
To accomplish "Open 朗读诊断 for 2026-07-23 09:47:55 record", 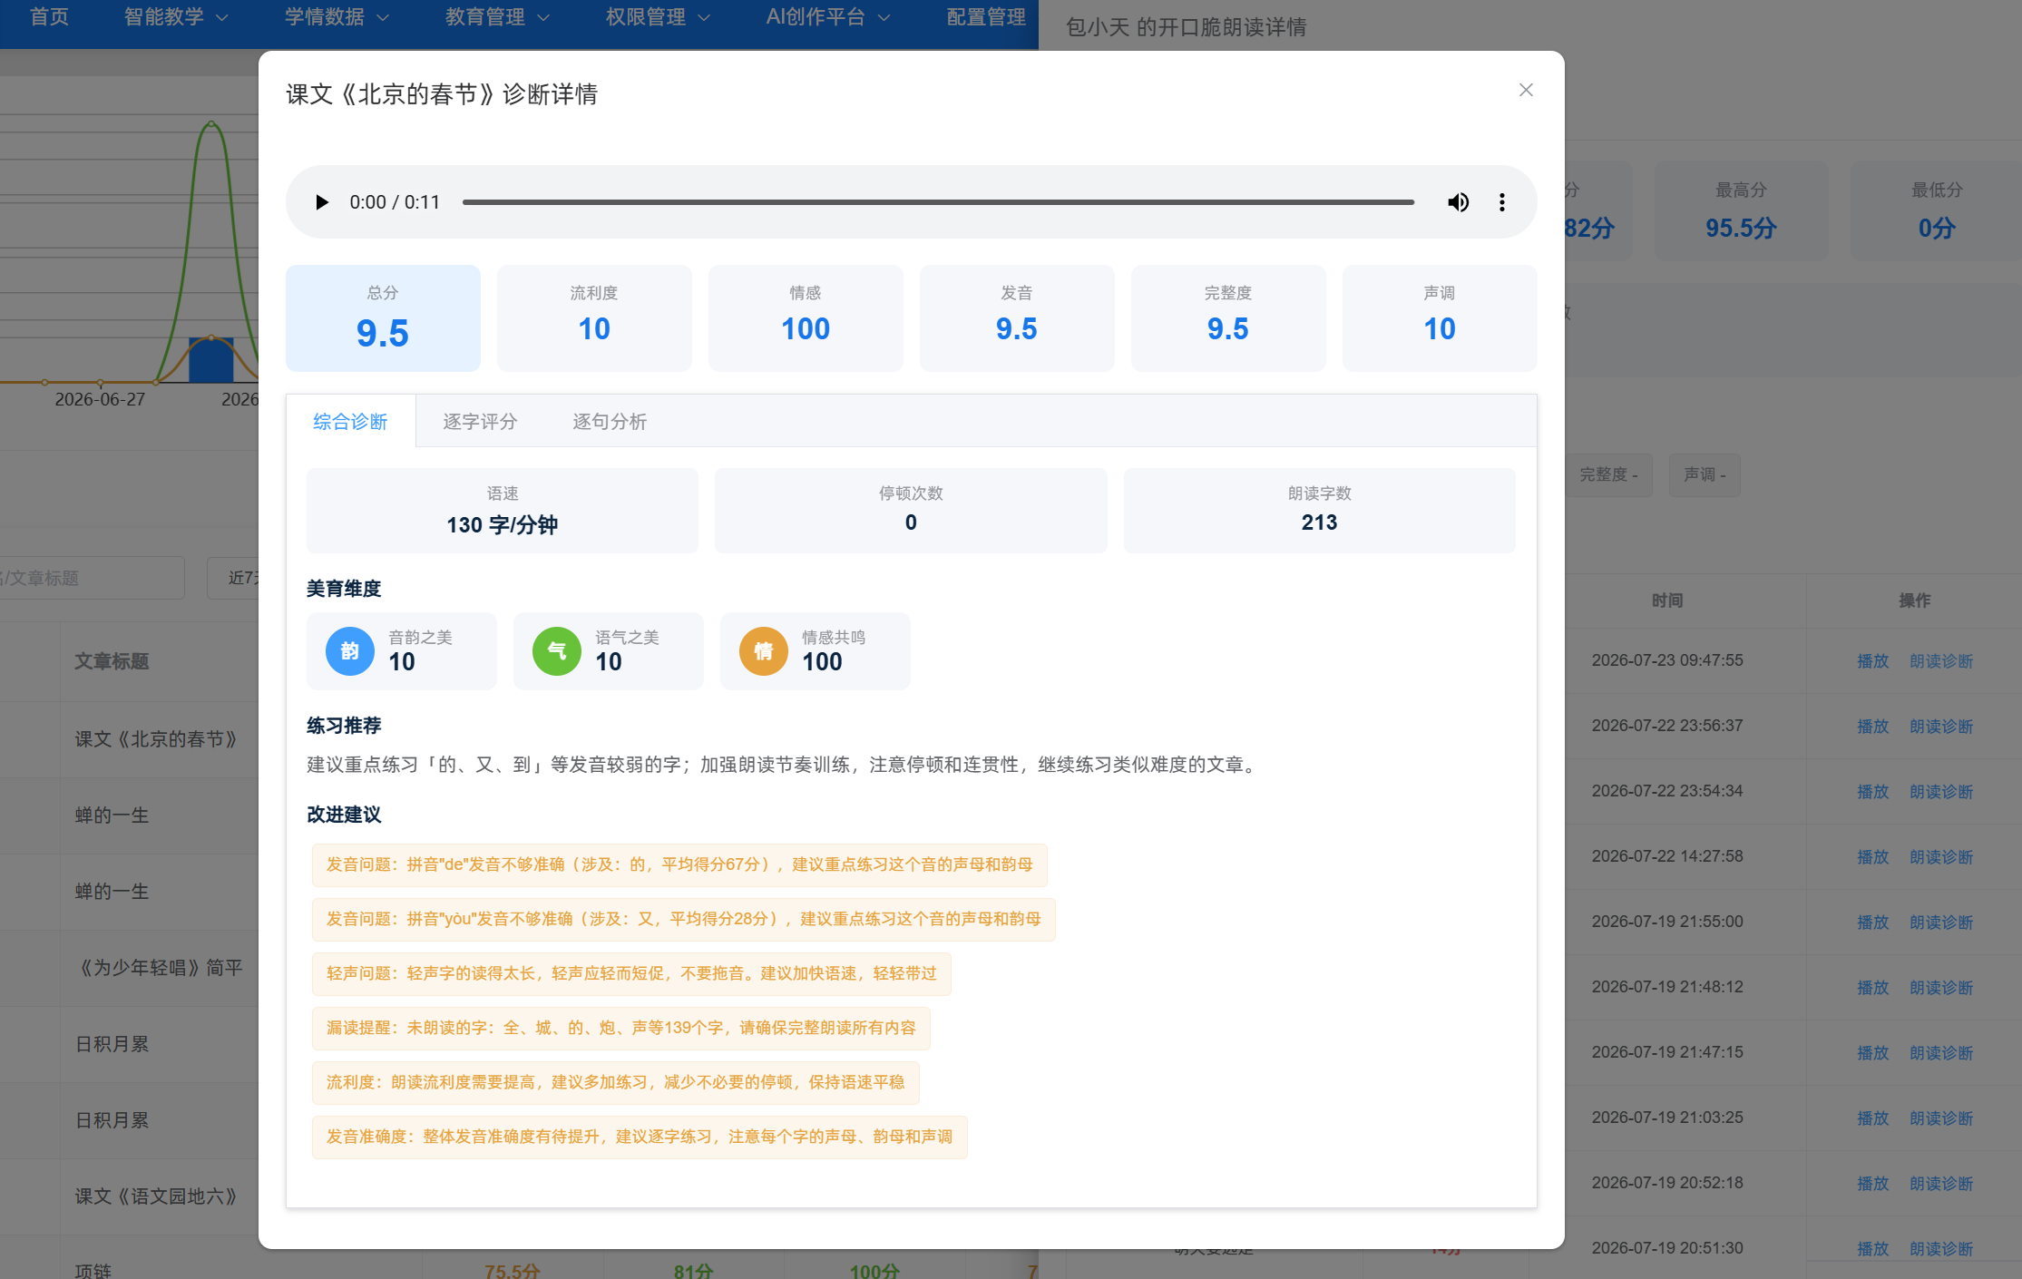I will tap(1941, 661).
